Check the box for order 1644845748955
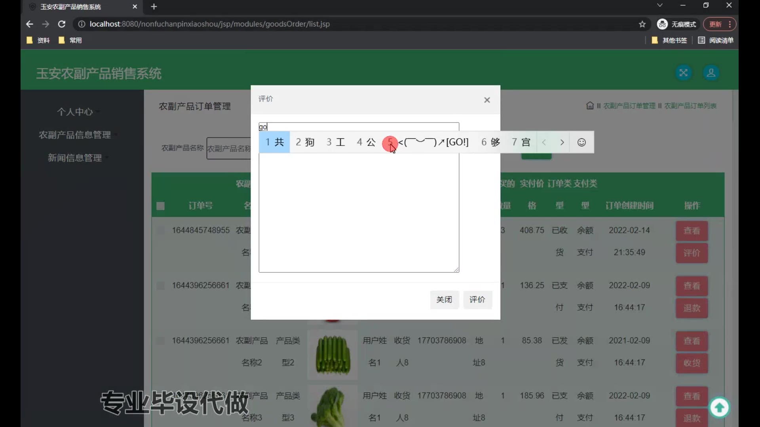Image resolution: width=760 pixels, height=427 pixels. [x=160, y=230]
